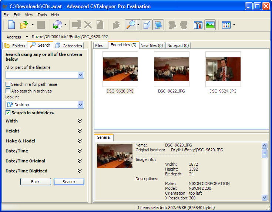Toggle the magnifier Search toolbar icon

tap(131, 25)
